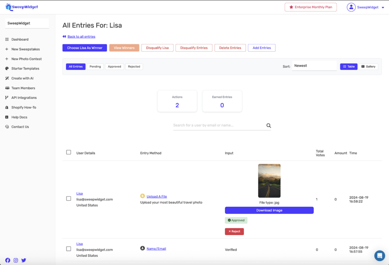Toggle the select-all checkbox in table header

click(x=69, y=152)
